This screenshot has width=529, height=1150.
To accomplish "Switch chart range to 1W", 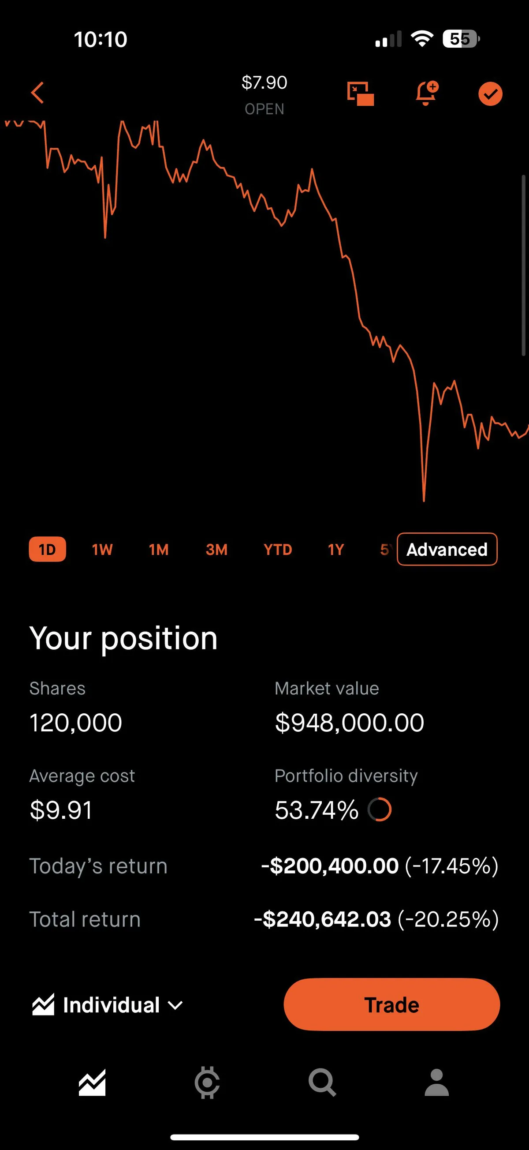I will (x=102, y=549).
